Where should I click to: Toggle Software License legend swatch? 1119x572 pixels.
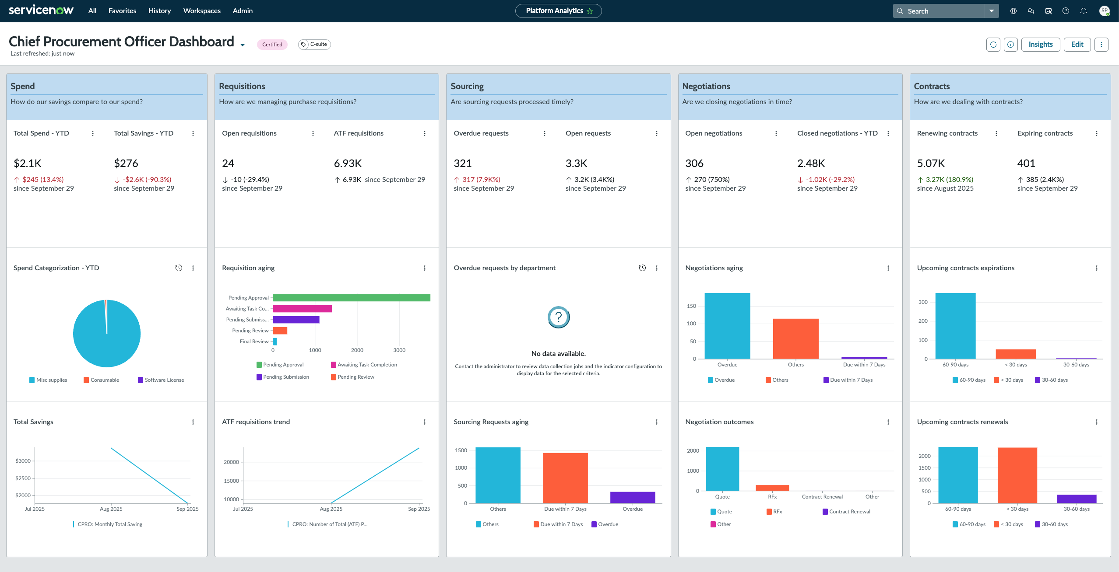point(141,380)
